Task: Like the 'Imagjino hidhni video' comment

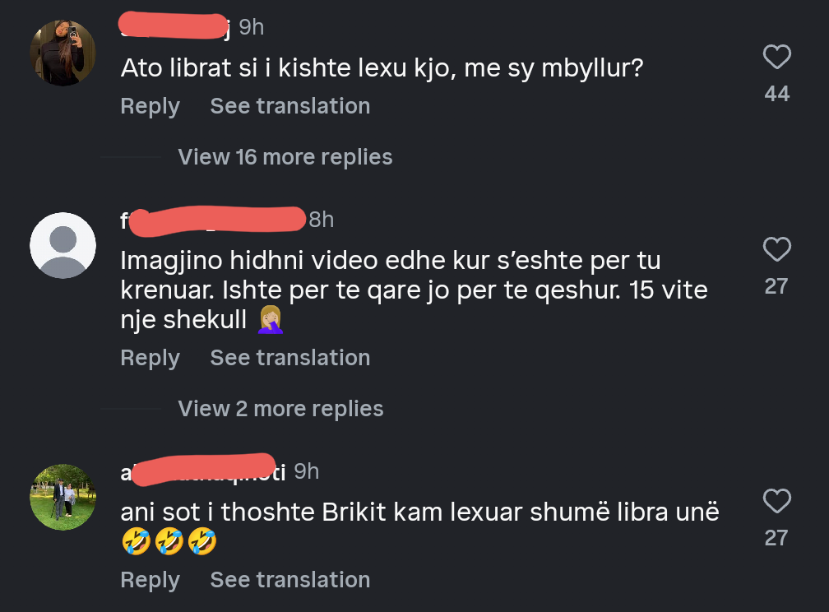Action: coord(776,249)
